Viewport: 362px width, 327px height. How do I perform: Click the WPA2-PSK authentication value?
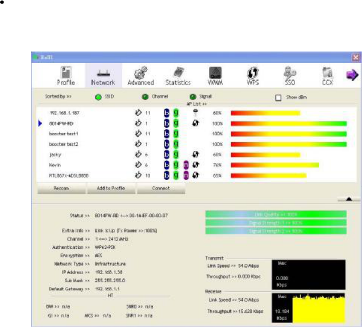[105, 247]
